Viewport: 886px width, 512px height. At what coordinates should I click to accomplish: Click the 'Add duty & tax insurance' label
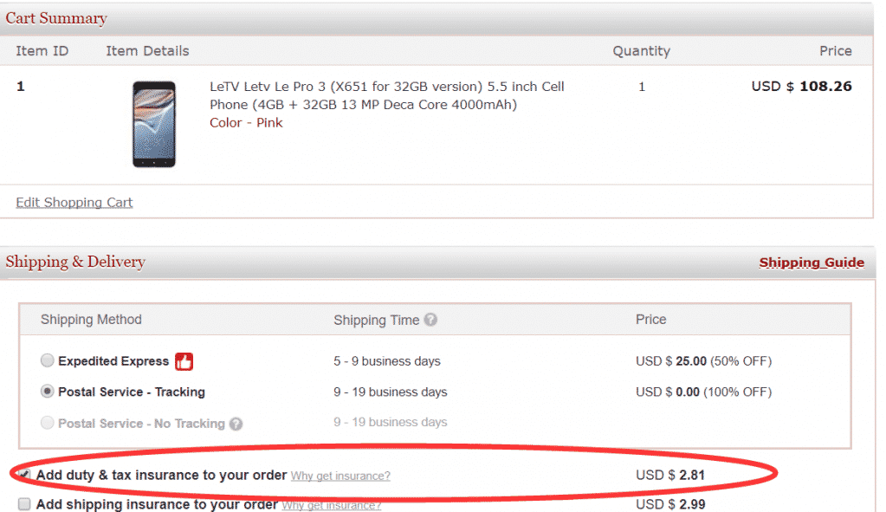[161, 475]
